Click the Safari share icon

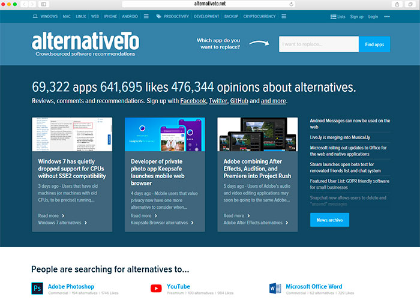click(x=397, y=4)
